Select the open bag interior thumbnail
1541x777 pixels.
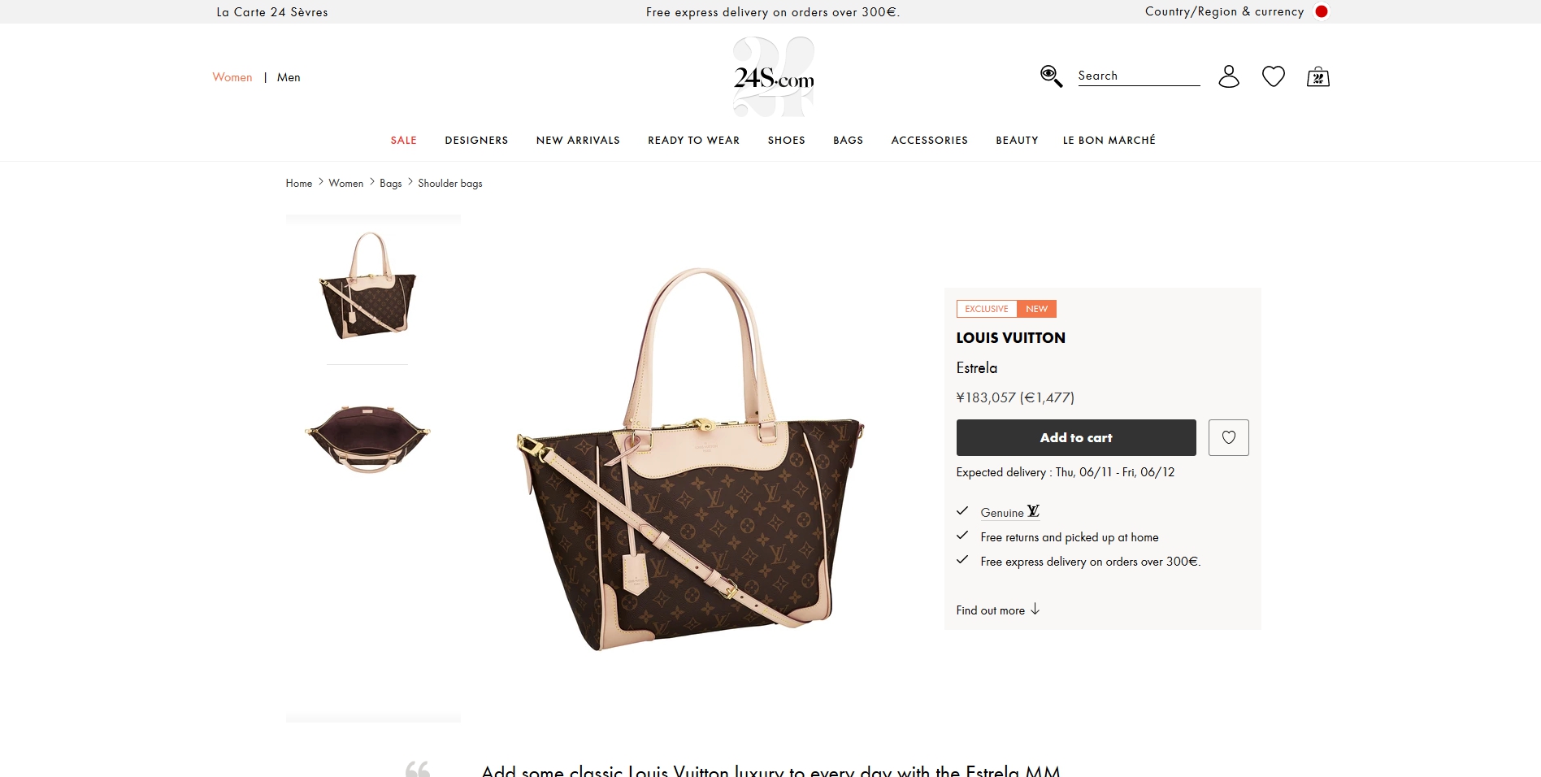click(x=367, y=436)
